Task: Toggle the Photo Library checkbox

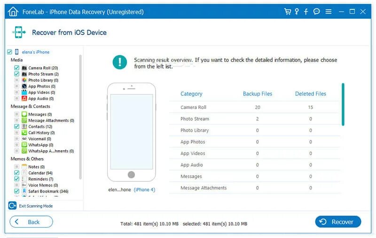Action: (x=16, y=80)
